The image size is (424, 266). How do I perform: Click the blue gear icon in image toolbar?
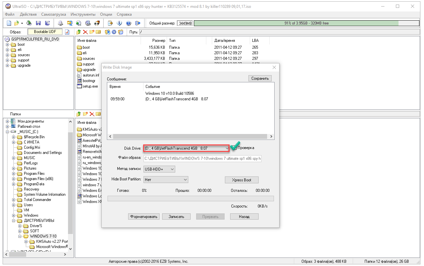coord(114,32)
